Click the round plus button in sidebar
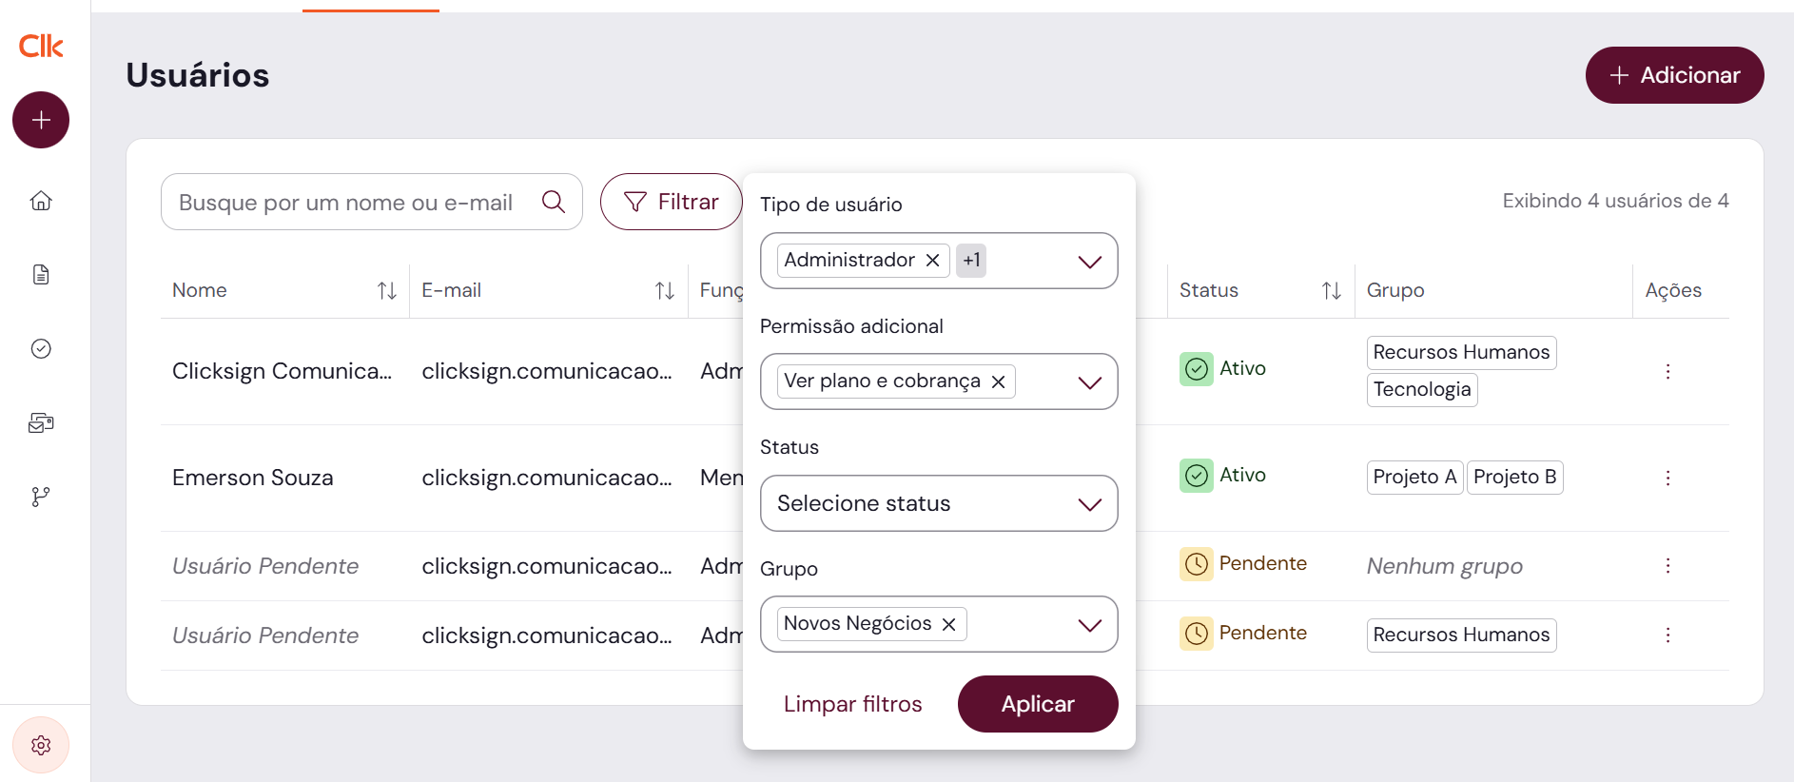Screen dimensions: 1794x782 41,120
